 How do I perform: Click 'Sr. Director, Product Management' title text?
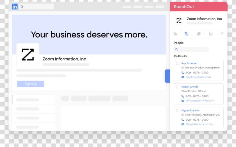(201, 68)
